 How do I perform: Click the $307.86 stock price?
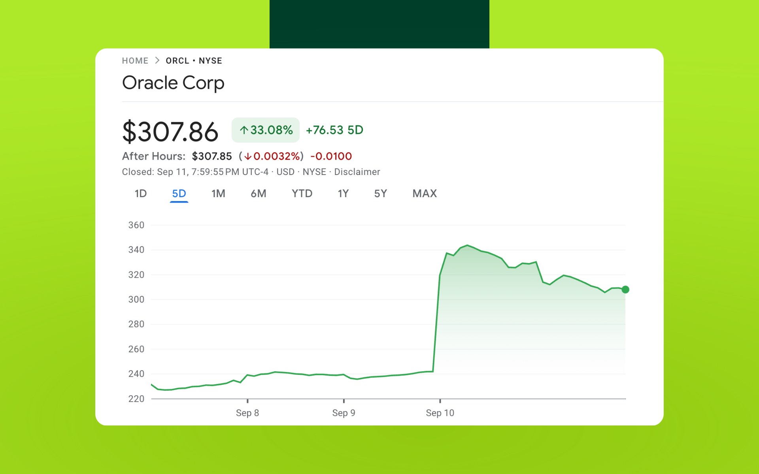[x=170, y=132]
